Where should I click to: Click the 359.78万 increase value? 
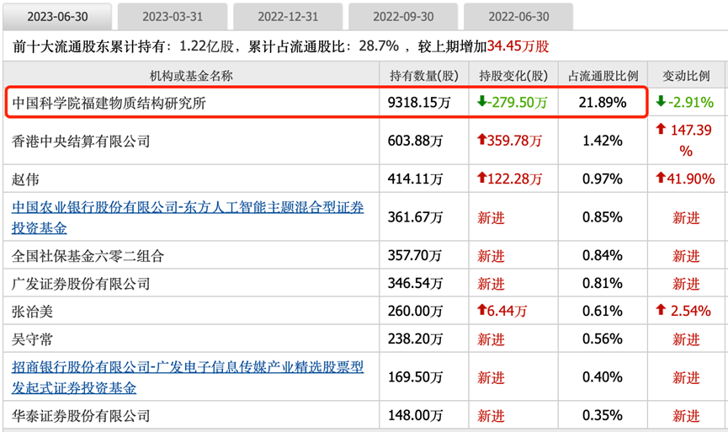point(509,141)
